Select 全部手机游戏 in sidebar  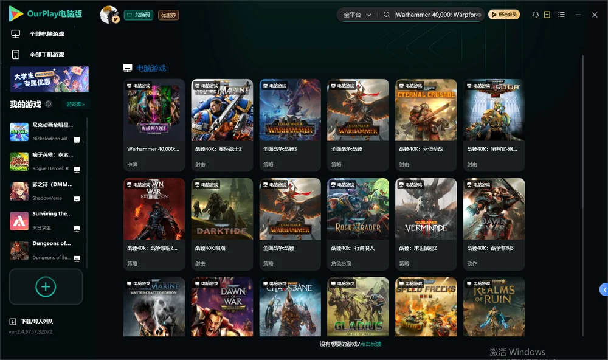[x=47, y=54]
